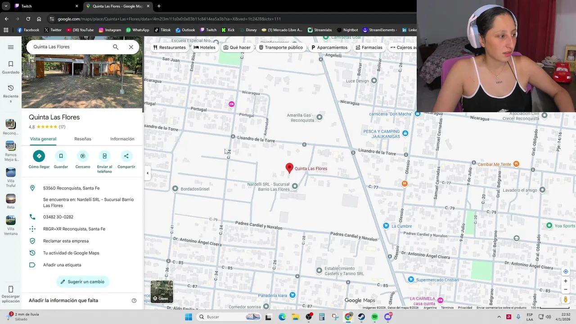Click Sugerir un cambio button

pyautogui.click(x=83, y=282)
